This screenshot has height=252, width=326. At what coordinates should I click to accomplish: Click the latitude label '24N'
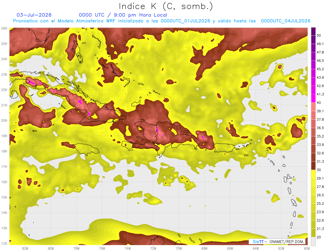pyautogui.click(x=4, y=59)
